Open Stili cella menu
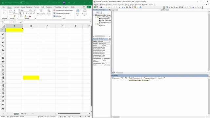 [x=58, y=16]
